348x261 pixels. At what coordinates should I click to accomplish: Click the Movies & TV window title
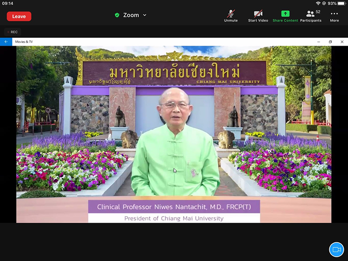24,42
